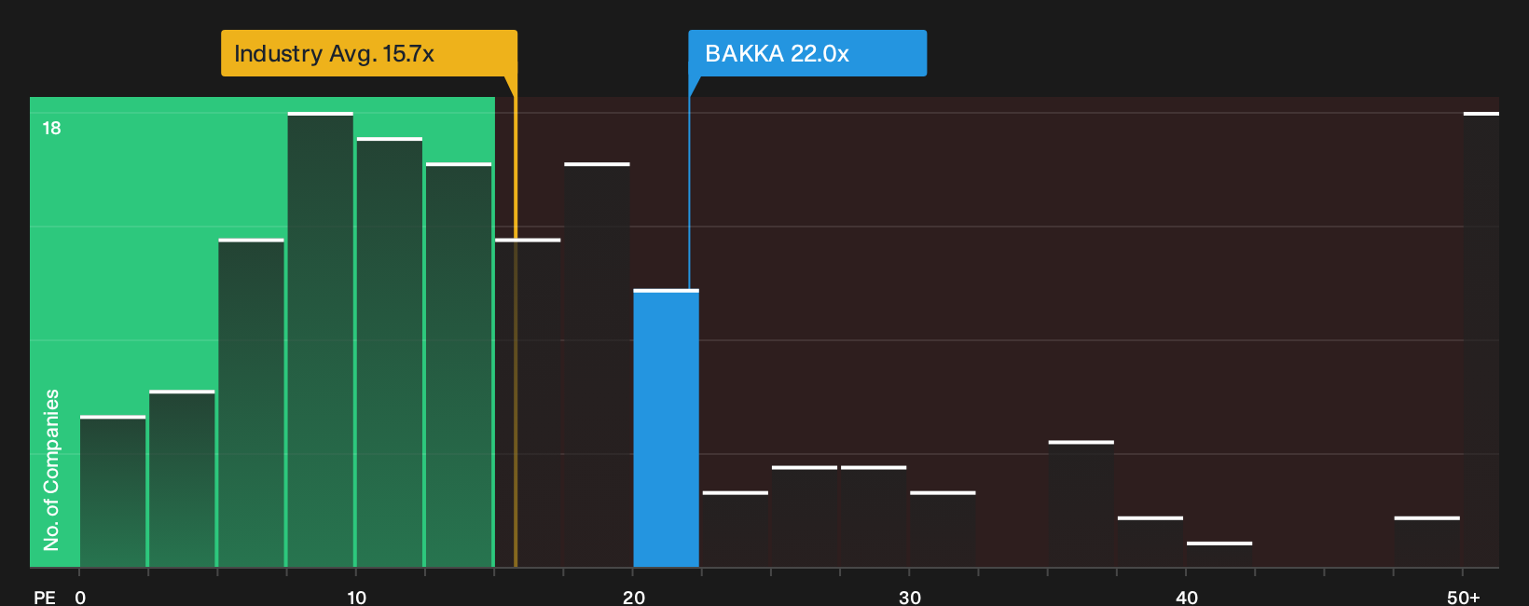The image size is (1529, 606).
Task: Click the 18 y-axis value label
Action: click(51, 128)
